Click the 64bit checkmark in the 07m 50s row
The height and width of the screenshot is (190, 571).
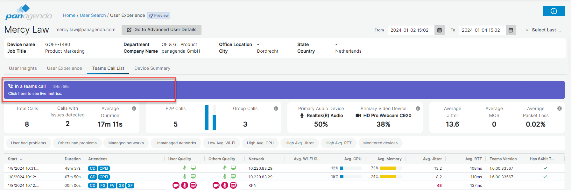(x=545, y=177)
